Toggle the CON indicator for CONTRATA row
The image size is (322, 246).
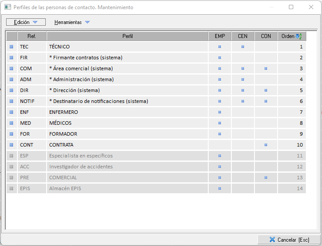tap(266, 145)
